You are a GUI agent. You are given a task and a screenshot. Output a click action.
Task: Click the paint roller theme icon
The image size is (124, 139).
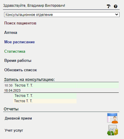coord(108,6)
